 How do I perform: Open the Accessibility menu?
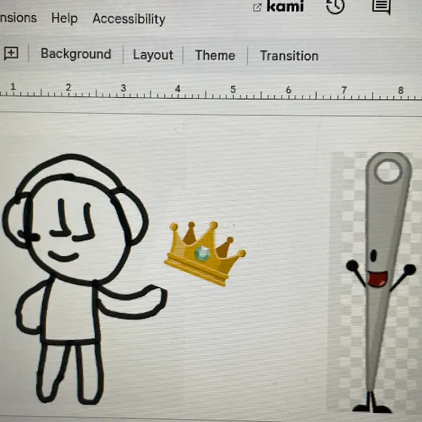129,19
